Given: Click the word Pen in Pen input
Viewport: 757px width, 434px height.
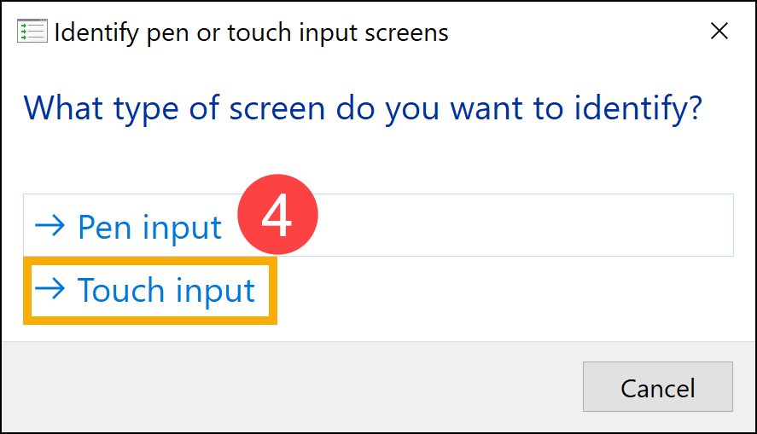Looking at the screenshot, I should pyautogui.click(x=104, y=227).
